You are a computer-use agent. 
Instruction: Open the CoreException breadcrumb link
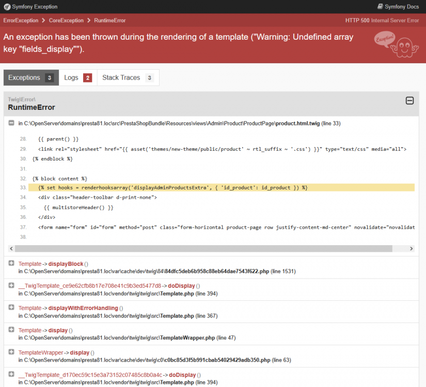[65, 21]
